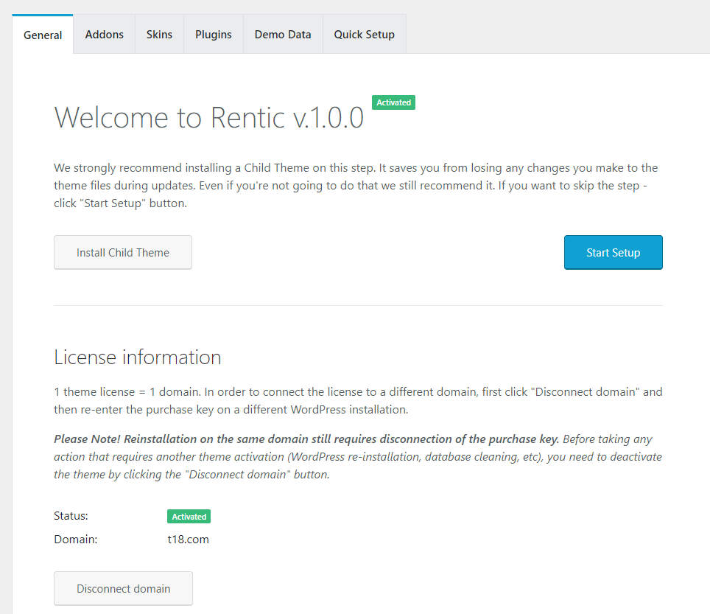The image size is (710, 614).
Task: Click the Status: label
Action: (x=71, y=516)
